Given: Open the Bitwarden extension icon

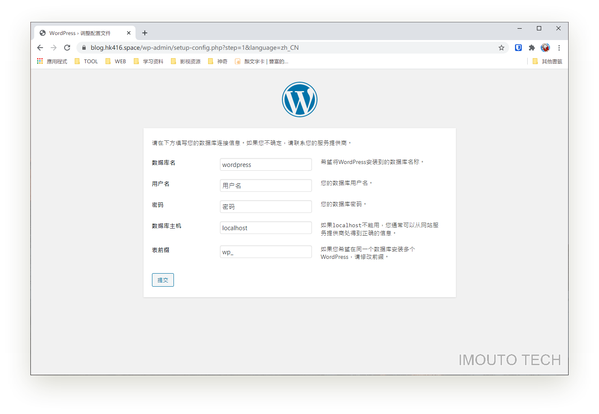Looking at the screenshot, I should (518, 48).
